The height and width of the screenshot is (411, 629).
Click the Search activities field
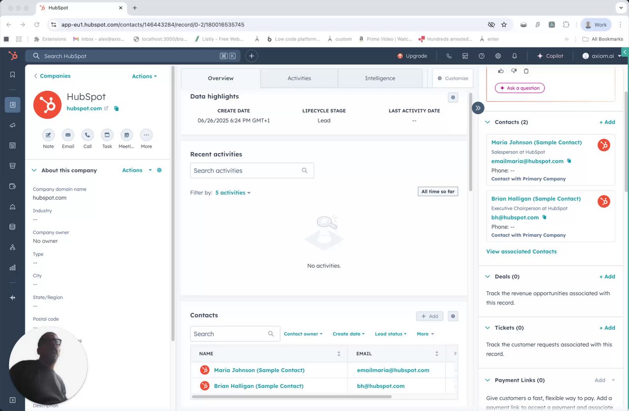pyautogui.click(x=252, y=171)
